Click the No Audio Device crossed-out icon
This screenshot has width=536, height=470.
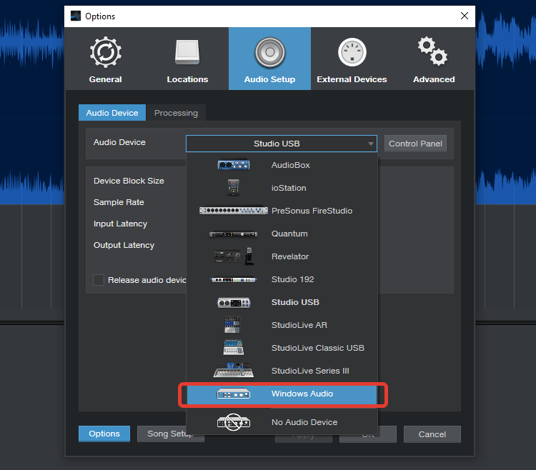tap(234, 422)
